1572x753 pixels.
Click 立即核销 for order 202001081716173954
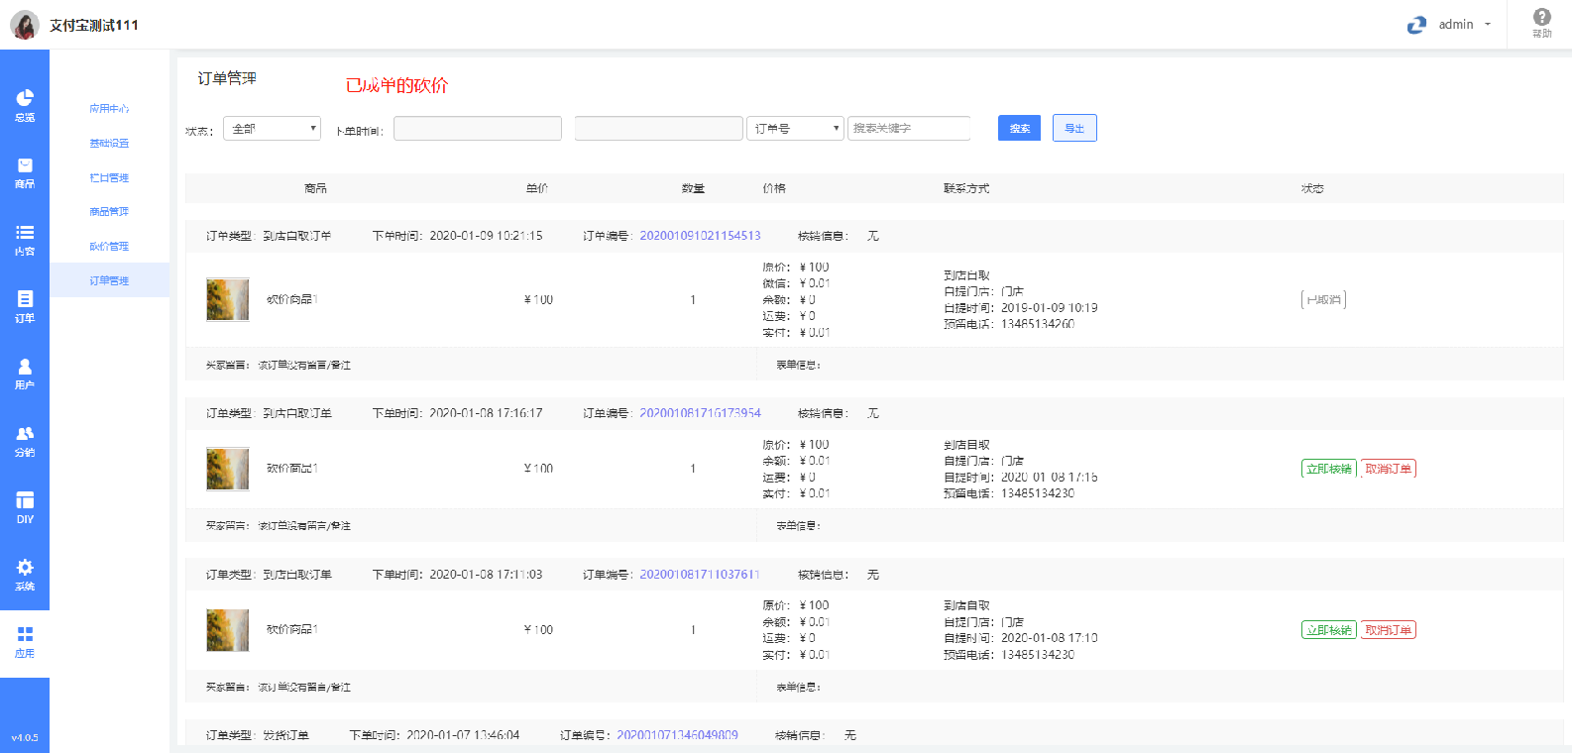coord(1329,469)
